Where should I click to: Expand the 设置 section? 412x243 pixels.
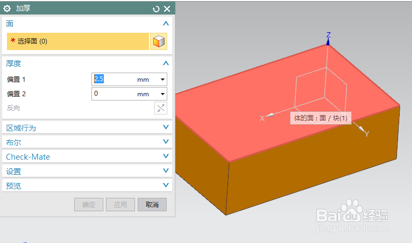(x=166, y=170)
